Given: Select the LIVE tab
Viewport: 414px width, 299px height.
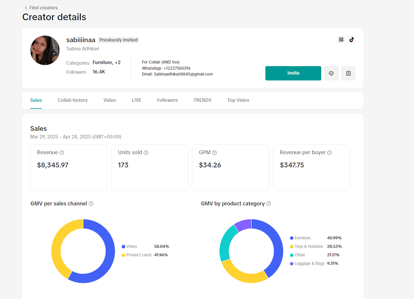Looking at the screenshot, I should [136, 100].
